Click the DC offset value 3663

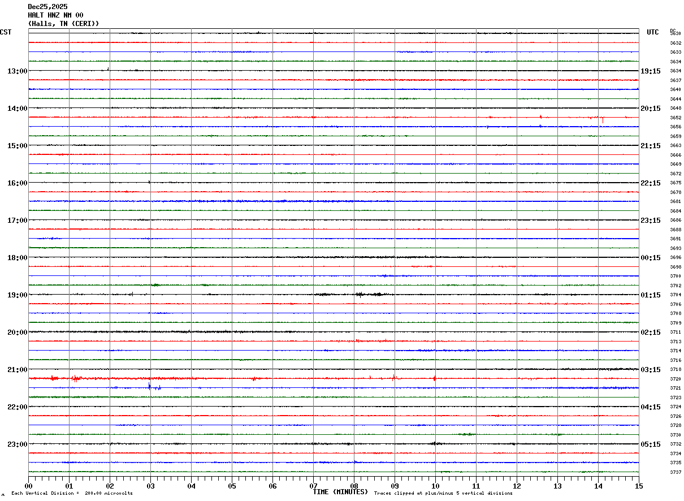click(x=676, y=145)
